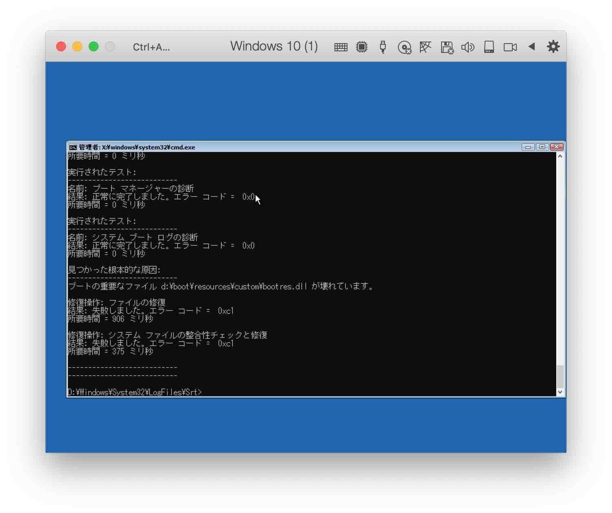Click the cmd.exe title bar icon
This screenshot has height=513, width=612.
(x=73, y=147)
